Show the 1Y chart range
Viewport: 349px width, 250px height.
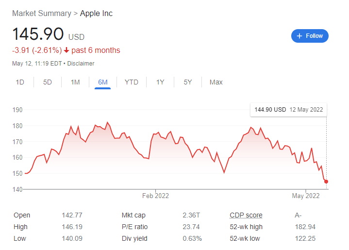point(160,82)
